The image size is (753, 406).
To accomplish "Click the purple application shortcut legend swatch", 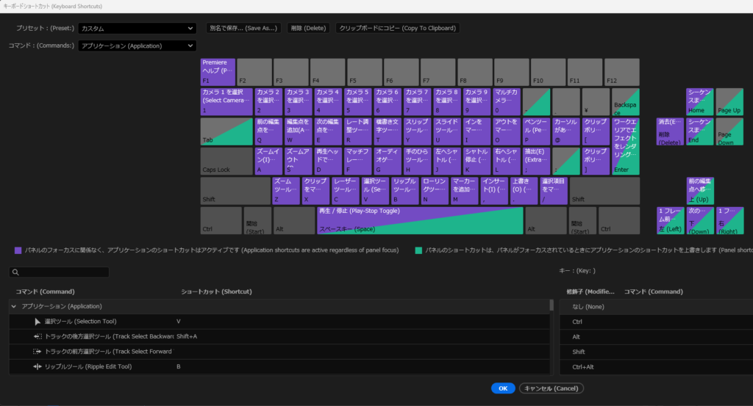I will pyautogui.click(x=18, y=250).
